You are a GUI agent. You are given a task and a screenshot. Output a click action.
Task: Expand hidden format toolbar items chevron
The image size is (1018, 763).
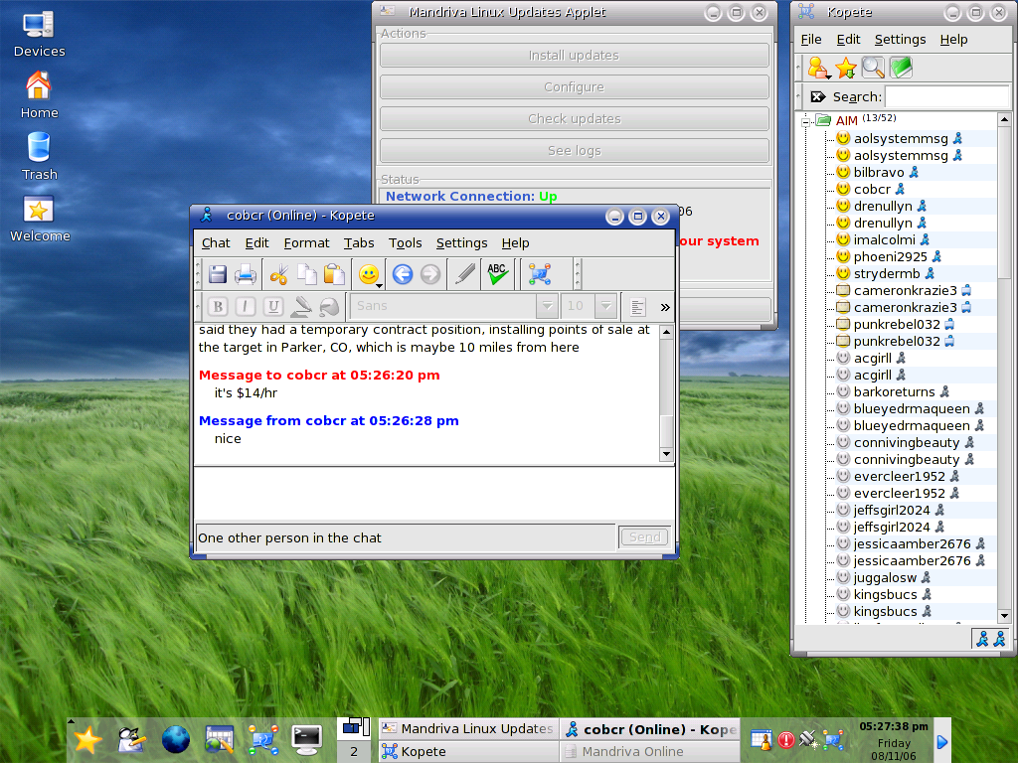coord(665,307)
